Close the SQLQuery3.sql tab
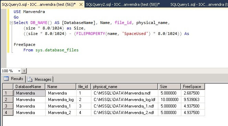This screenshot has height=126, width=228. point(81,5)
